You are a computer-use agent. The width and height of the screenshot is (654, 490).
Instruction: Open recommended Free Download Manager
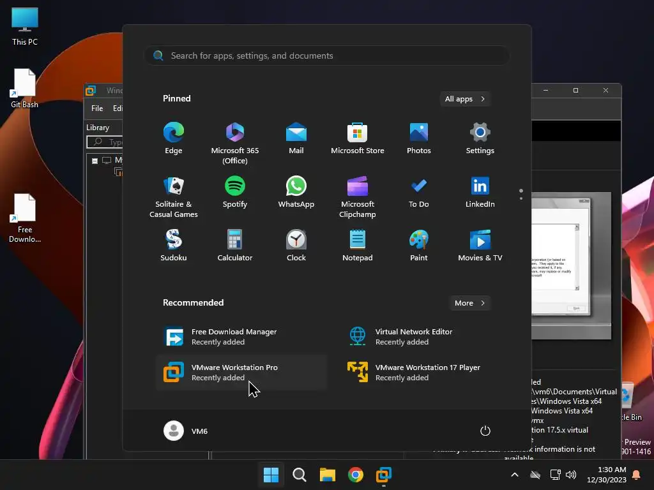coord(242,337)
